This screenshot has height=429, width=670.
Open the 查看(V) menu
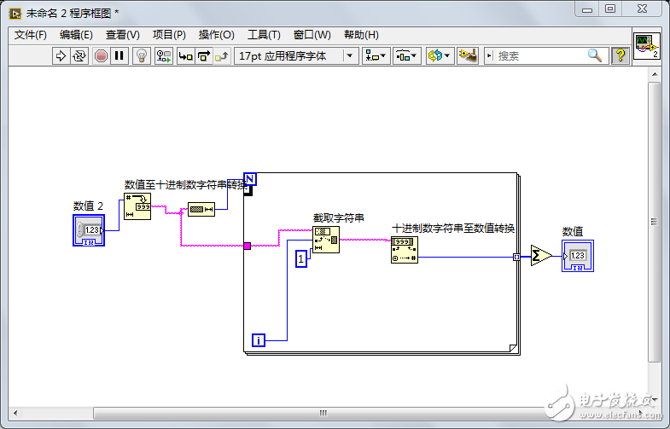point(123,35)
